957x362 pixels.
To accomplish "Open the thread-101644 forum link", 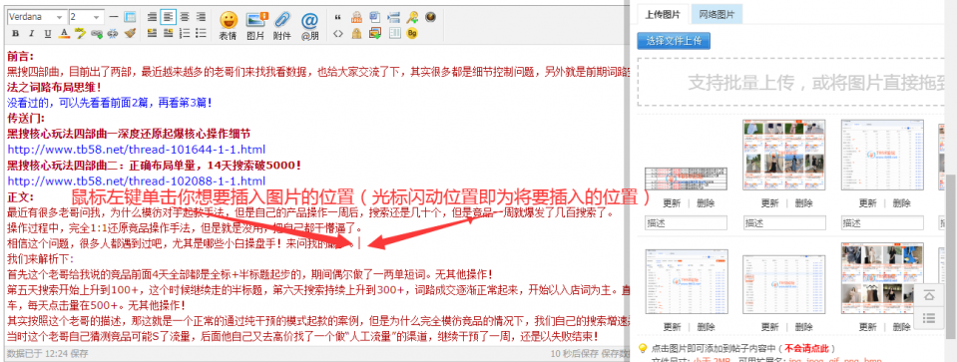I will point(136,150).
